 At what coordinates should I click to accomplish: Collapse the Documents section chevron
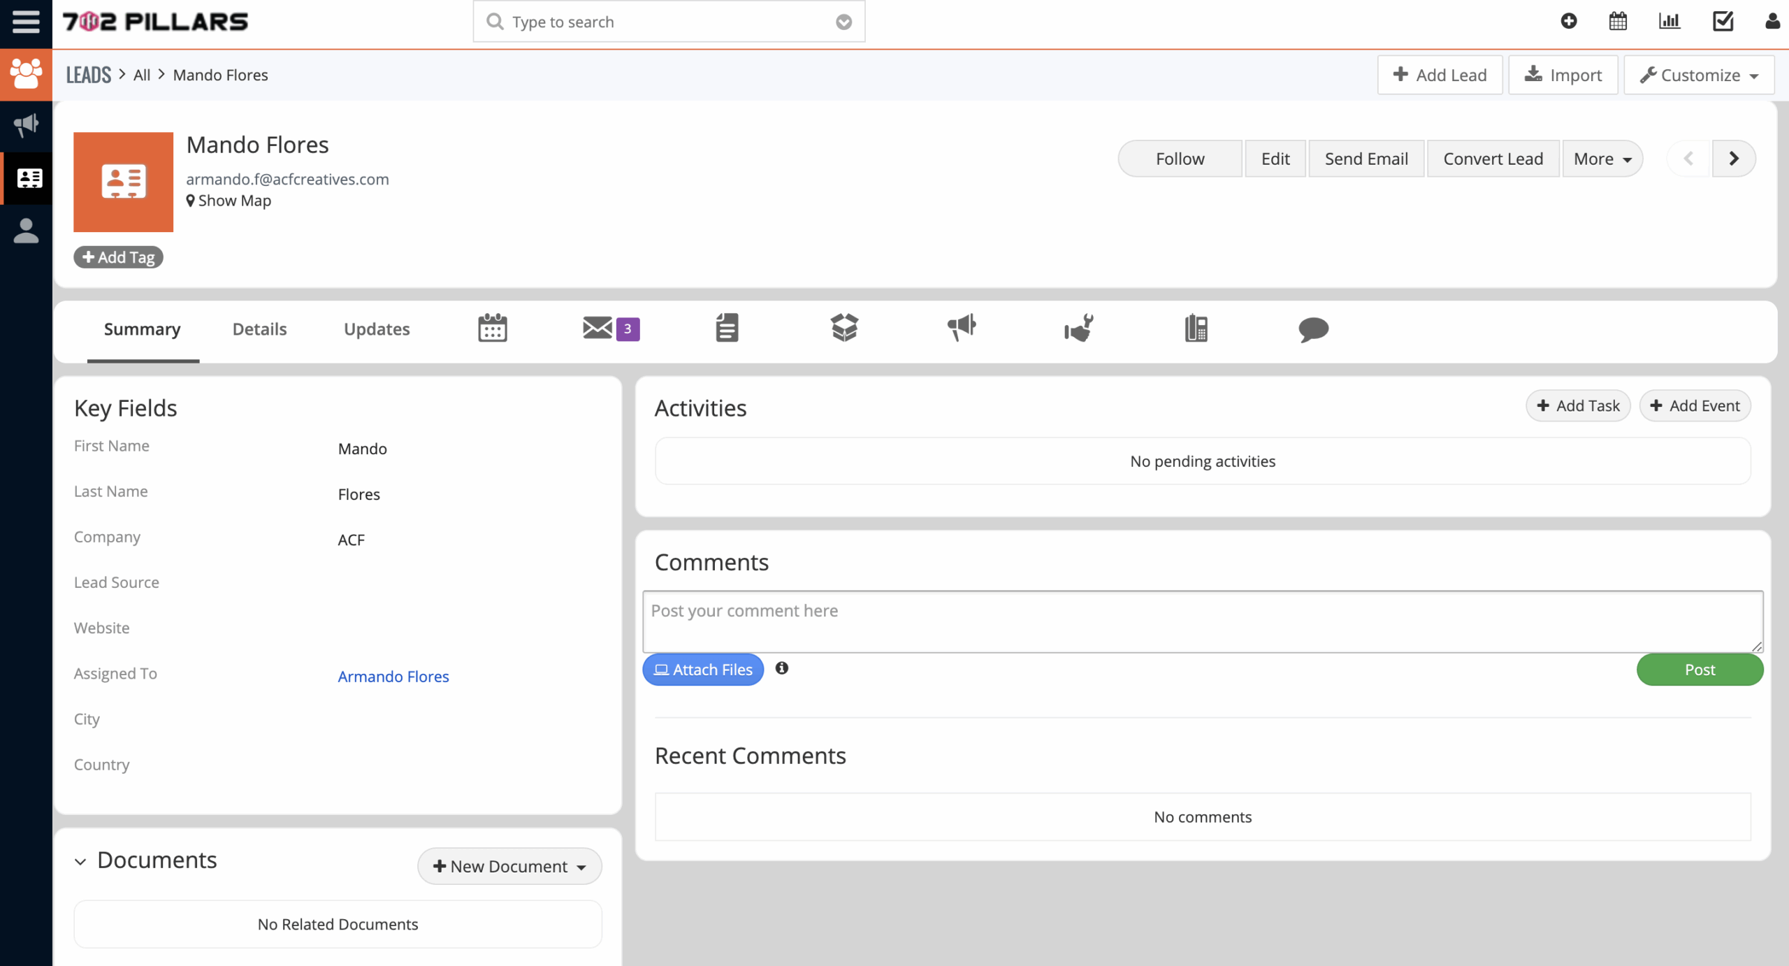pyautogui.click(x=80, y=861)
